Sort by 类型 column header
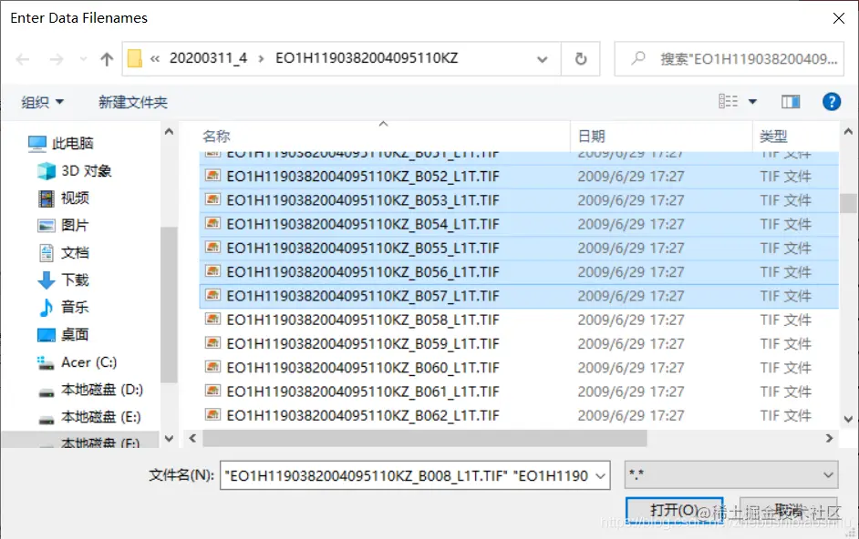Screen dimensions: 859x539 pyautogui.click(x=795, y=136)
